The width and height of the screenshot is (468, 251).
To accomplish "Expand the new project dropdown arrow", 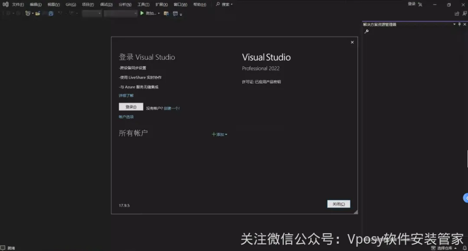I will [x=33, y=13].
